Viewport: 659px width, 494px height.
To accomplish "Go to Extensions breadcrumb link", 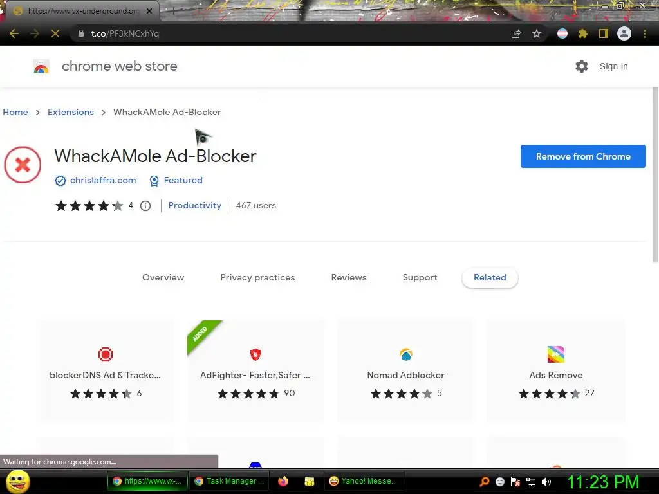I will coord(71,112).
